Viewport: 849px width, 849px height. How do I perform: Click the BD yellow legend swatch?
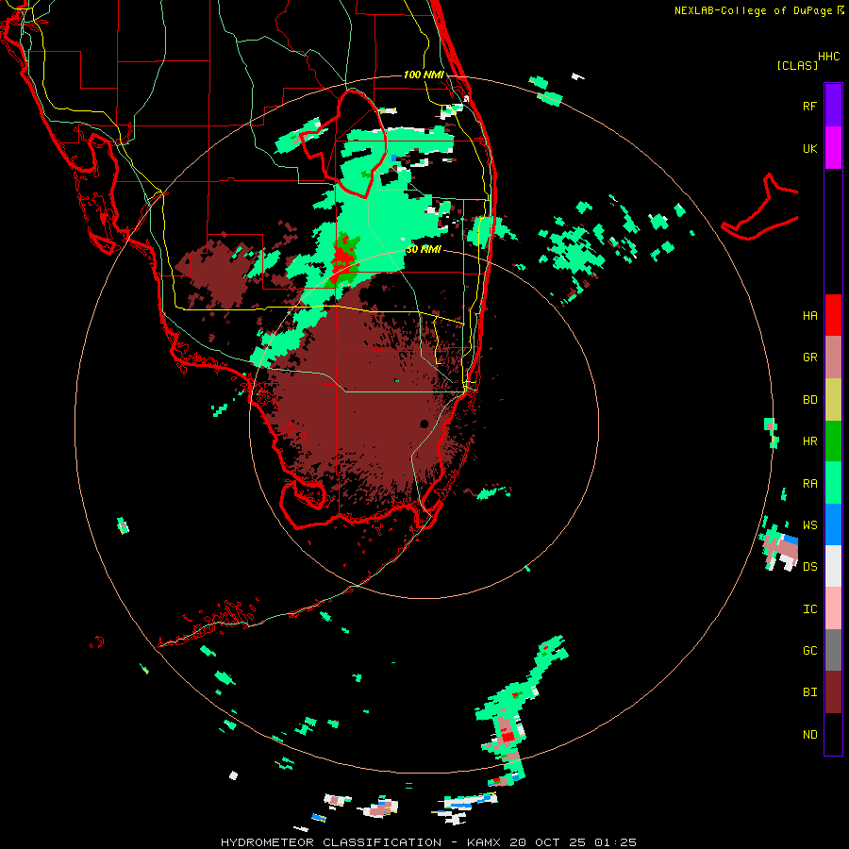pyautogui.click(x=833, y=399)
